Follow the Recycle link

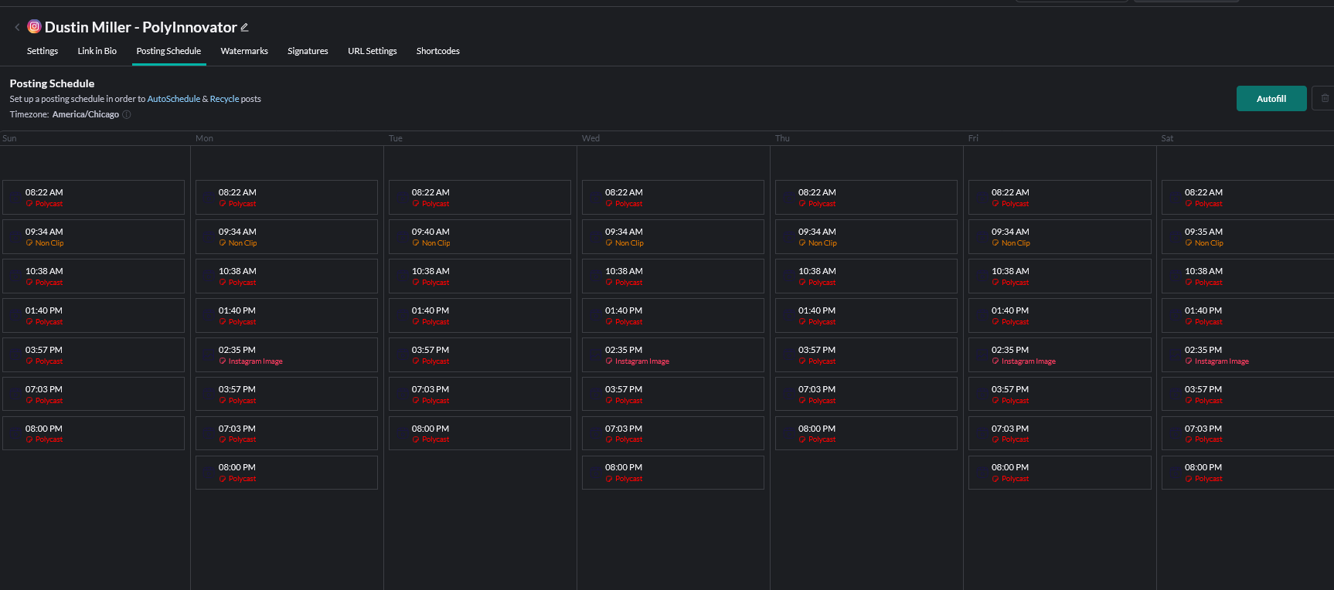pyautogui.click(x=224, y=99)
